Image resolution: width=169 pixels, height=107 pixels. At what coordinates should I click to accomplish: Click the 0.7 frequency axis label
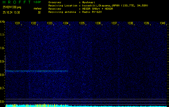2,88
